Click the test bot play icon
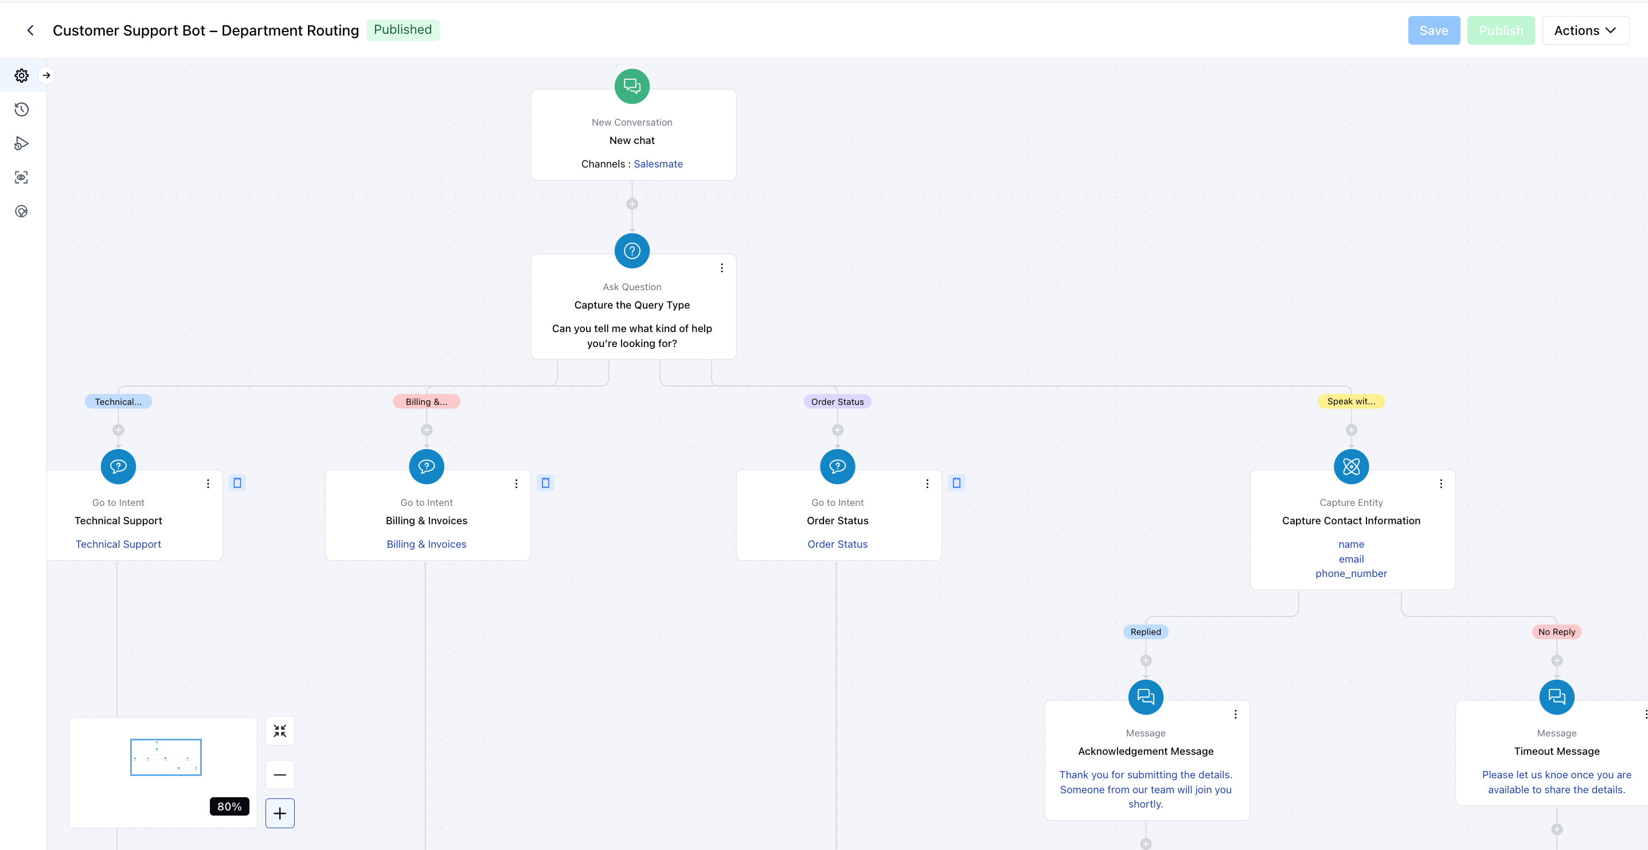Screen dimensions: 1648x850 pyautogui.click(x=22, y=143)
